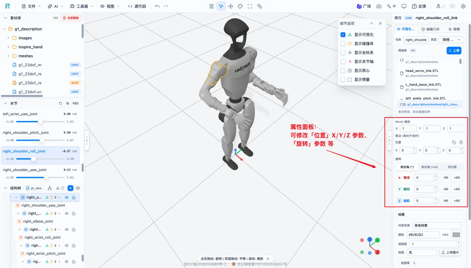The width and height of the screenshot is (471, 268).
Task: Enable the 显示关节轴 checkbox
Action: click(343, 62)
